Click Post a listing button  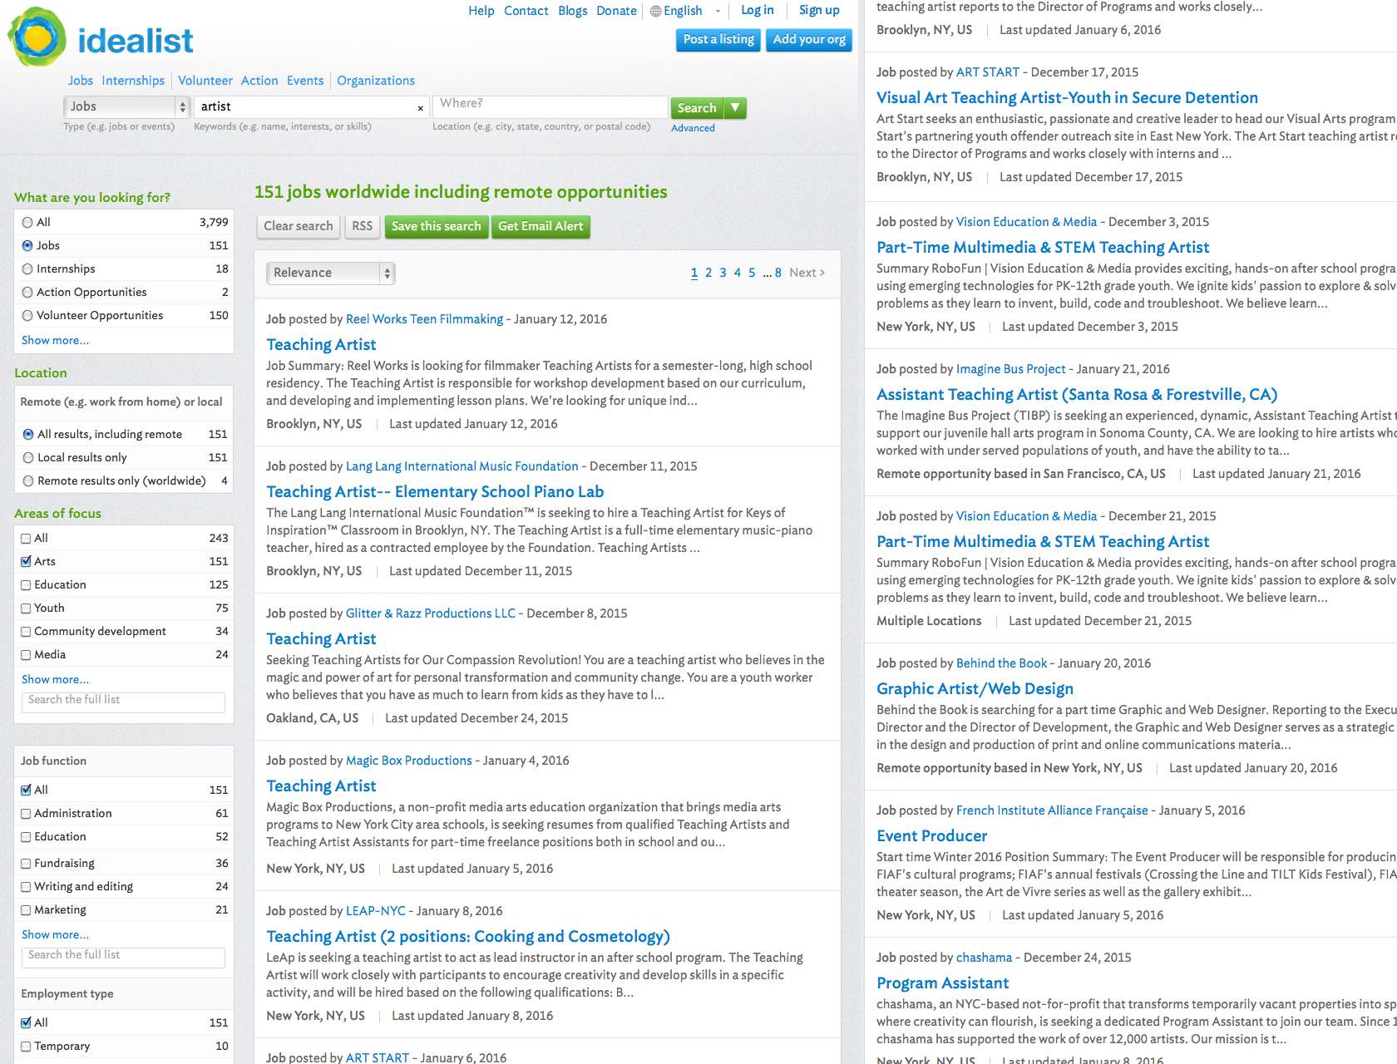(718, 39)
